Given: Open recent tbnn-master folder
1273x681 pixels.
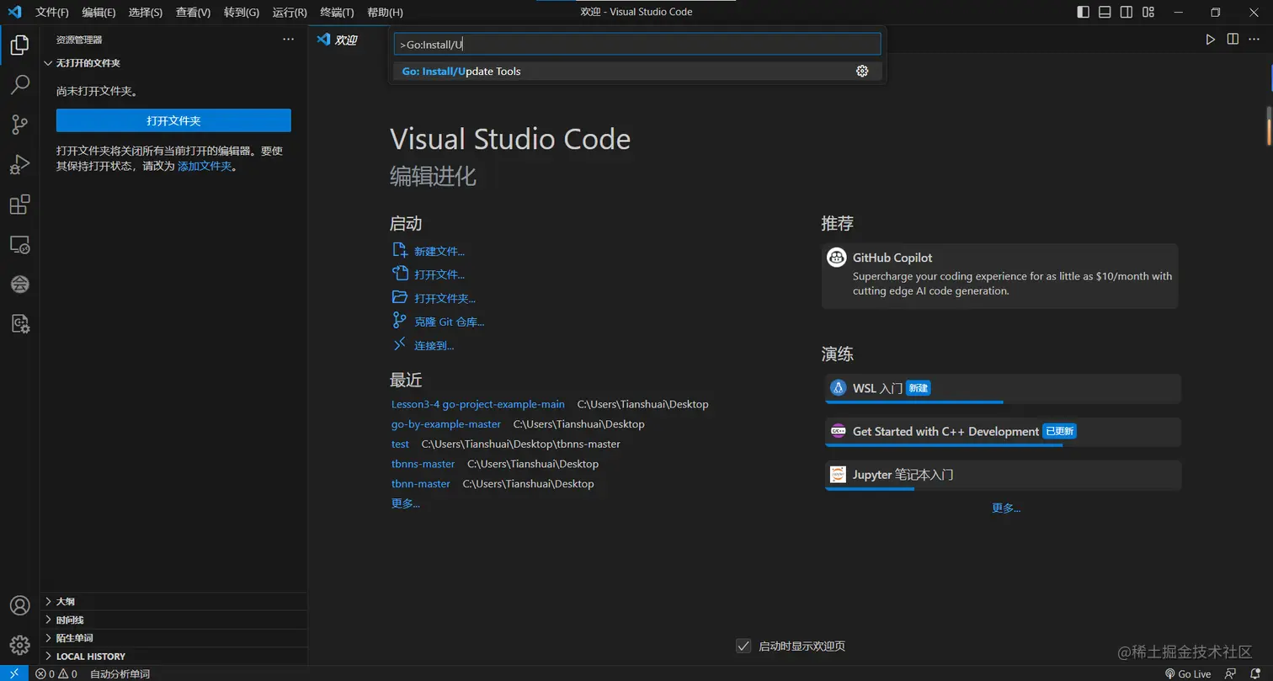Looking at the screenshot, I should [x=421, y=484].
